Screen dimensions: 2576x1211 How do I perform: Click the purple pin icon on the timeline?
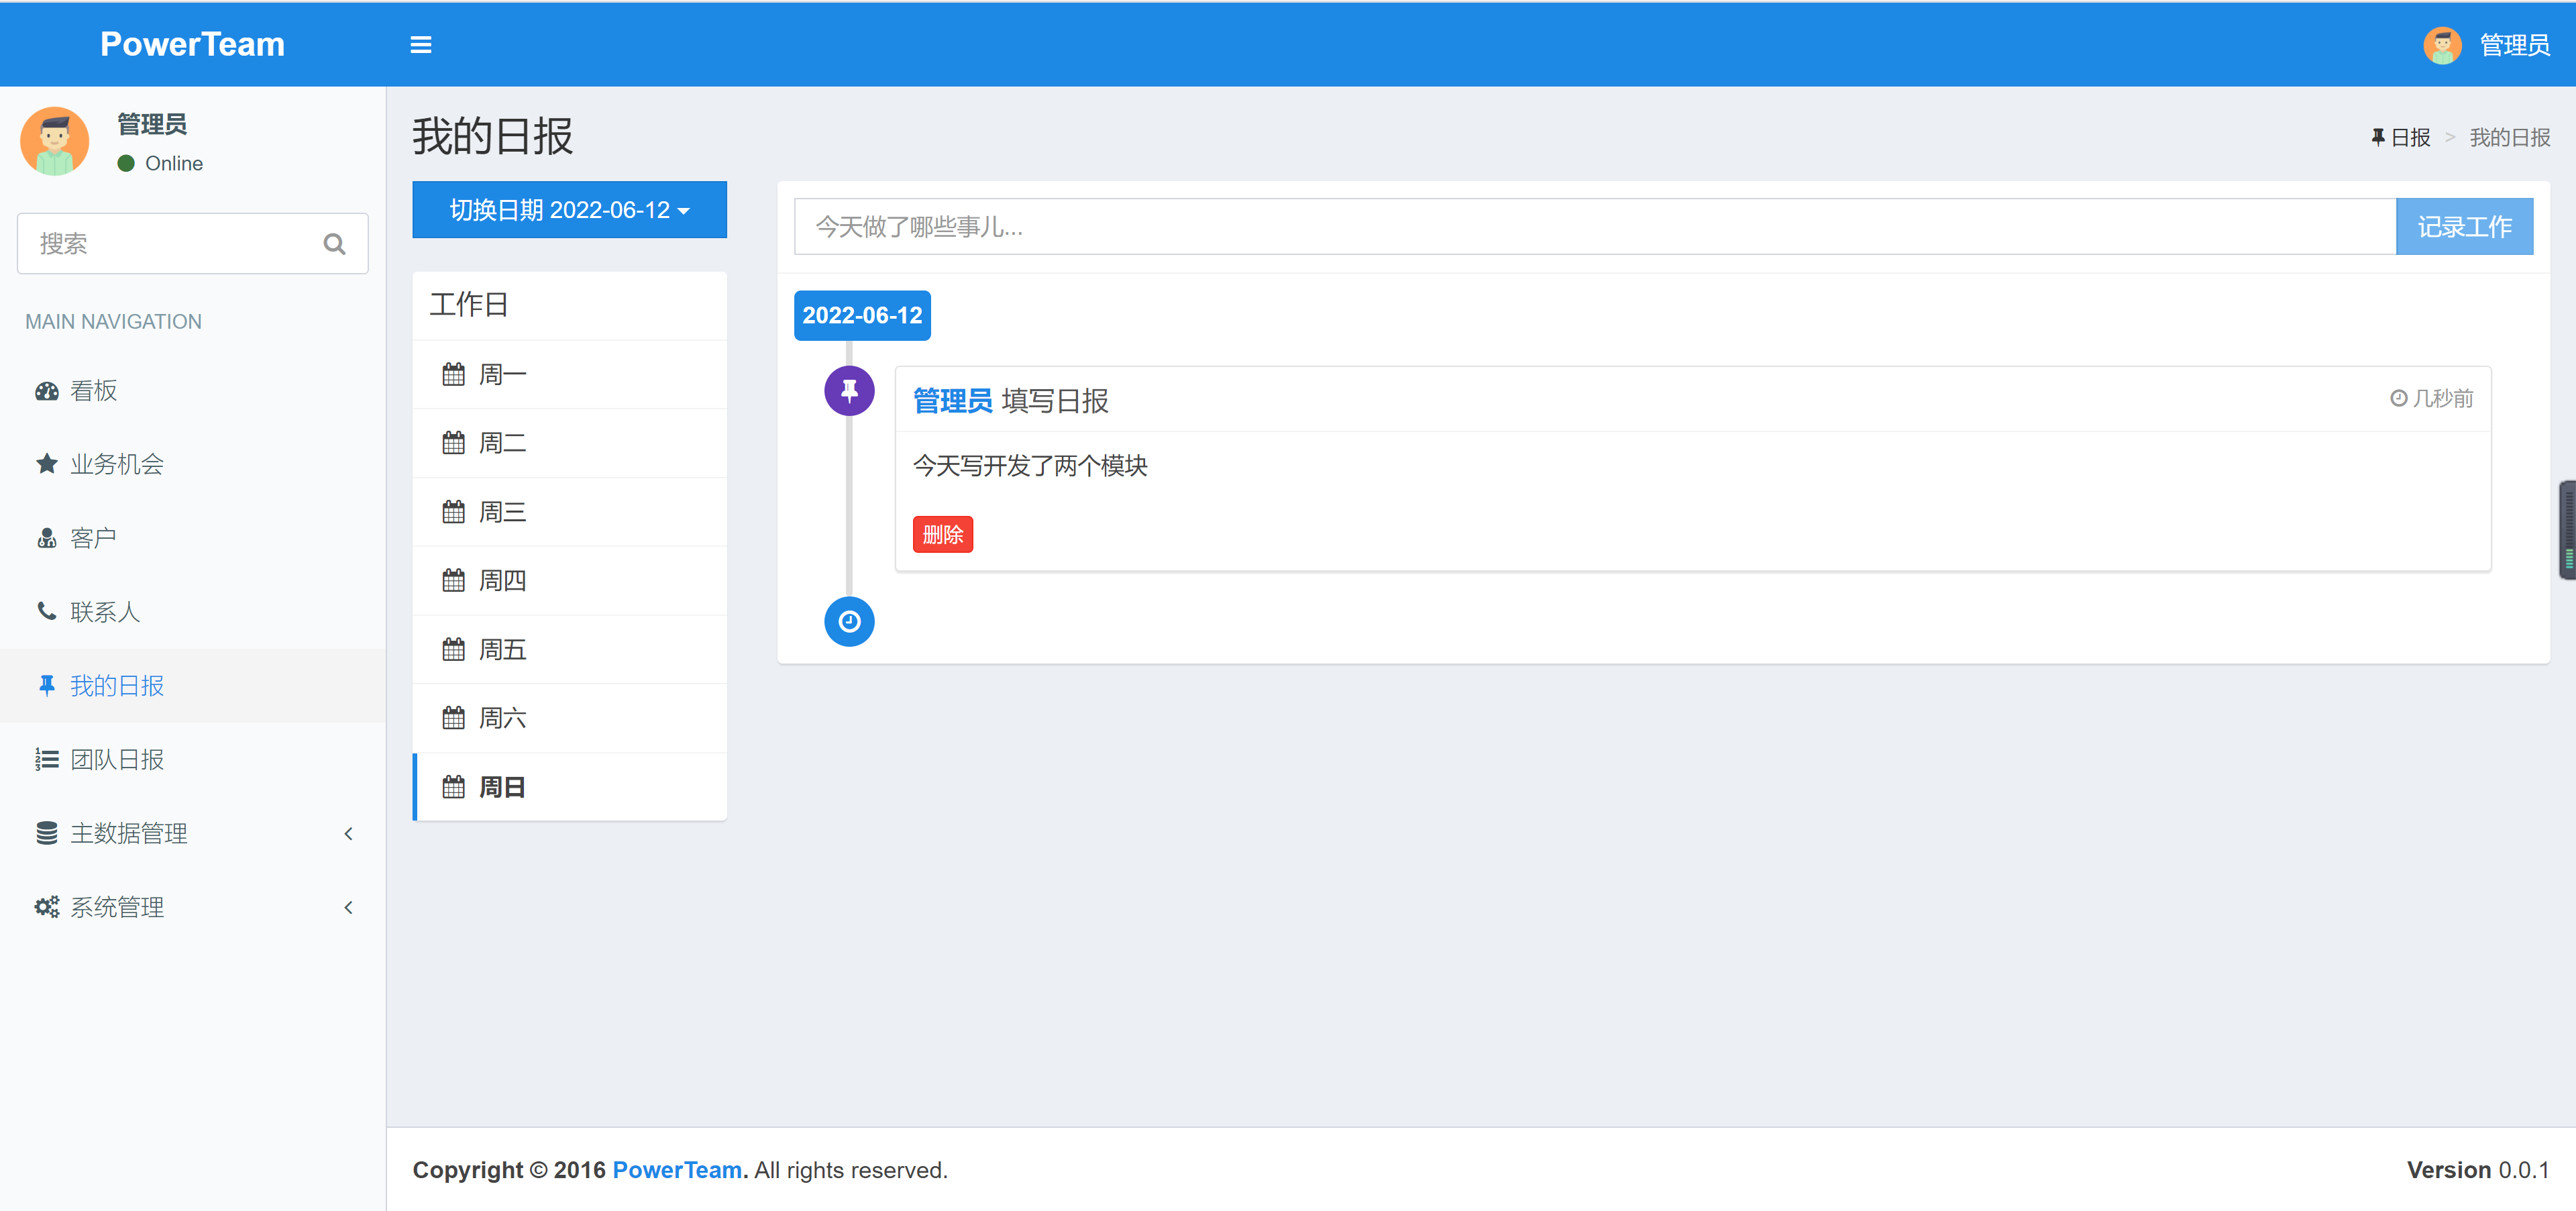click(848, 390)
